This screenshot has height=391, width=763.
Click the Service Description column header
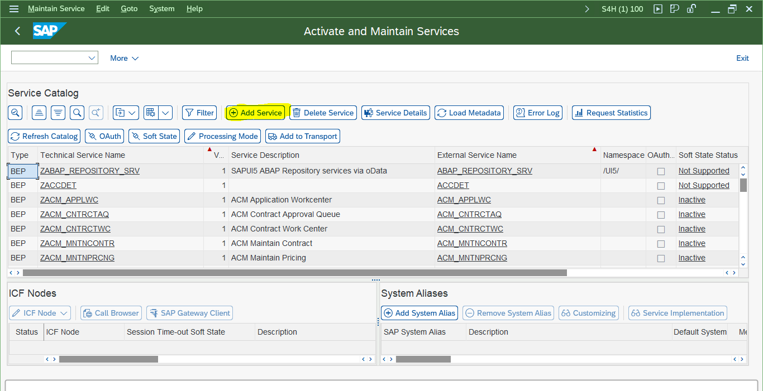pyautogui.click(x=265, y=155)
